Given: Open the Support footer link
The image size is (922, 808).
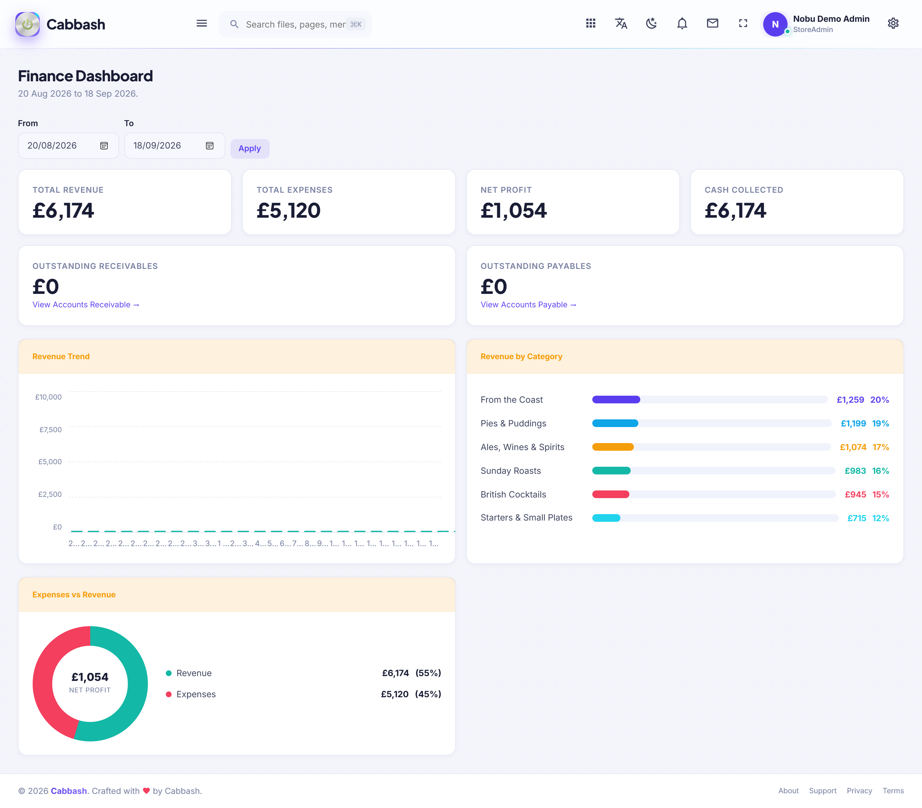Looking at the screenshot, I should pyautogui.click(x=822, y=791).
